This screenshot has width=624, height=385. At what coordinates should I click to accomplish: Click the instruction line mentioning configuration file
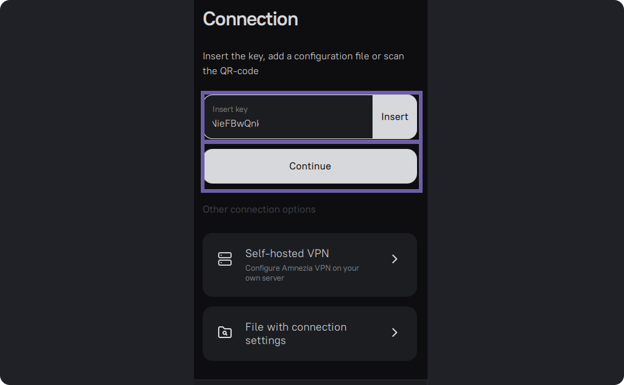303,56
